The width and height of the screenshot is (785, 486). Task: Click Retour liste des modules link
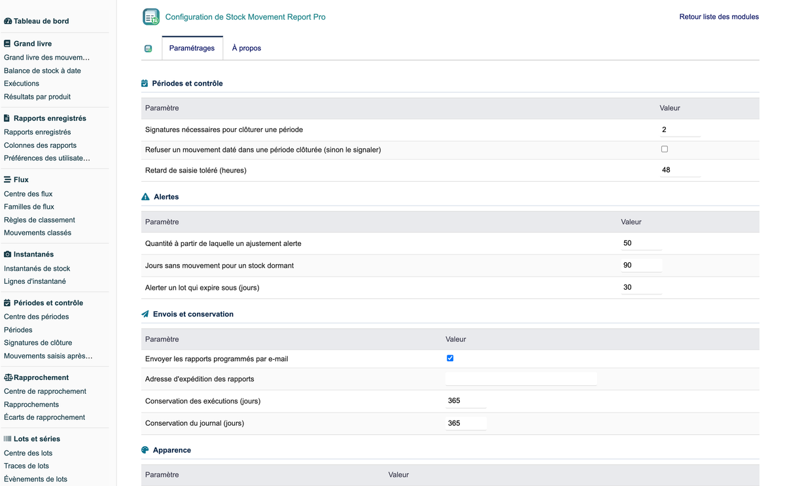click(719, 17)
